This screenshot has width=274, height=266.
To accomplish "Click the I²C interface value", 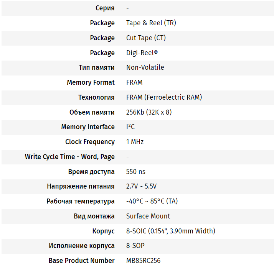I will tap(130, 127).
